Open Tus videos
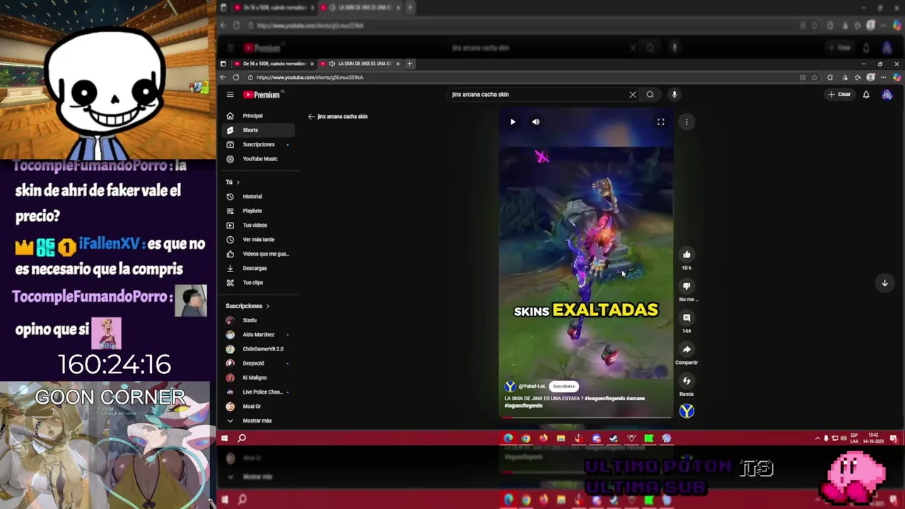 (x=258, y=226)
